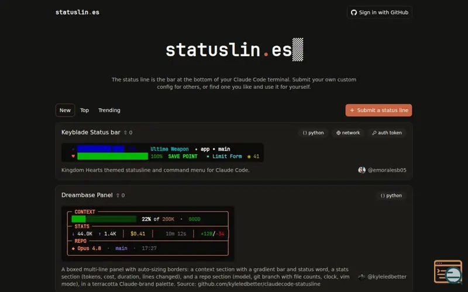Click the Keyblade status line preview image
Screen dimensions: 468x292
pyautogui.click(x=163, y=152)
